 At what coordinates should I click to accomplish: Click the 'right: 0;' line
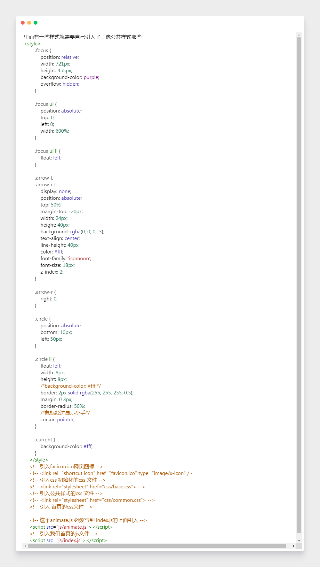pyautogui.click(x=49, y=299)
